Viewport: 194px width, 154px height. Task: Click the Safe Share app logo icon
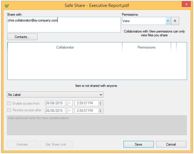pyautogui.click(x=6, y=6)
